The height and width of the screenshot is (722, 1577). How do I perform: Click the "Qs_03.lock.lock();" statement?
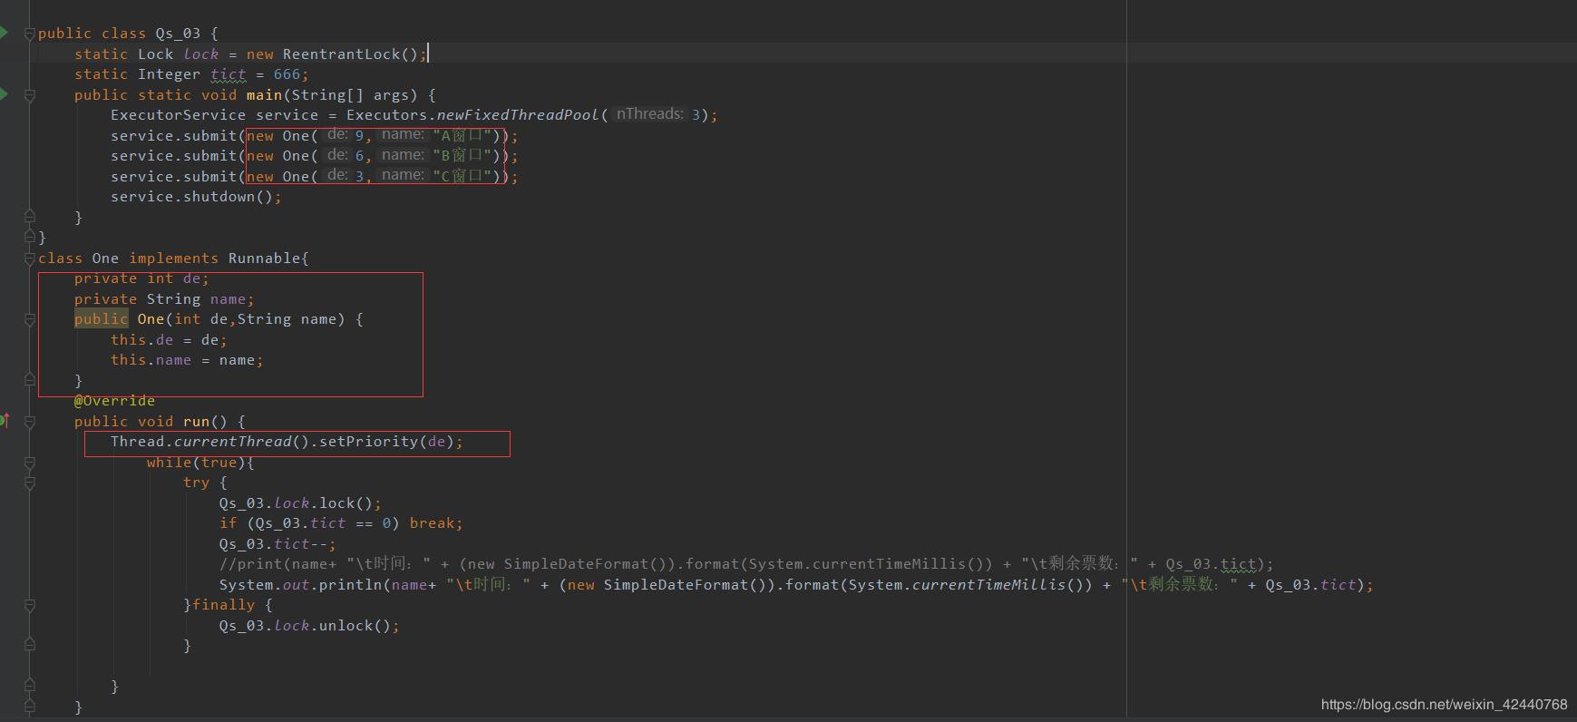300,503
